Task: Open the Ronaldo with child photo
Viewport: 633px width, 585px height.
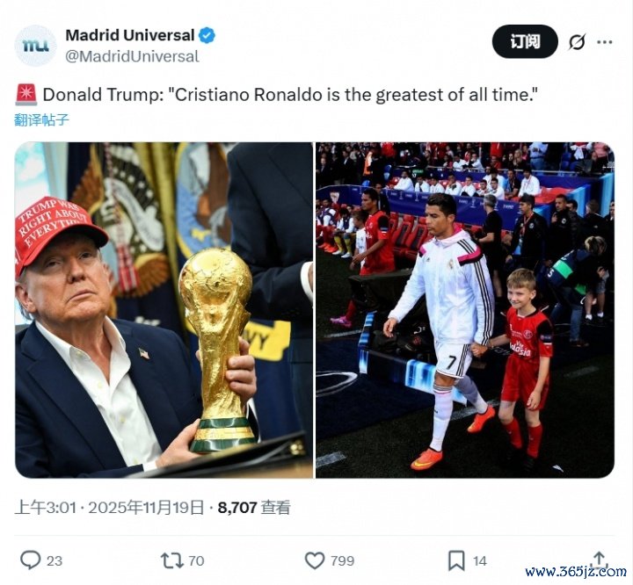Action: coord(465,310)
